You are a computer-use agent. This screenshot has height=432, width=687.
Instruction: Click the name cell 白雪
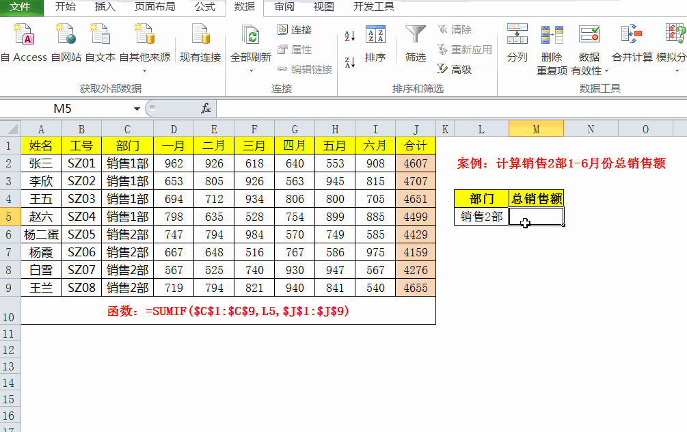tap(41, 270)
